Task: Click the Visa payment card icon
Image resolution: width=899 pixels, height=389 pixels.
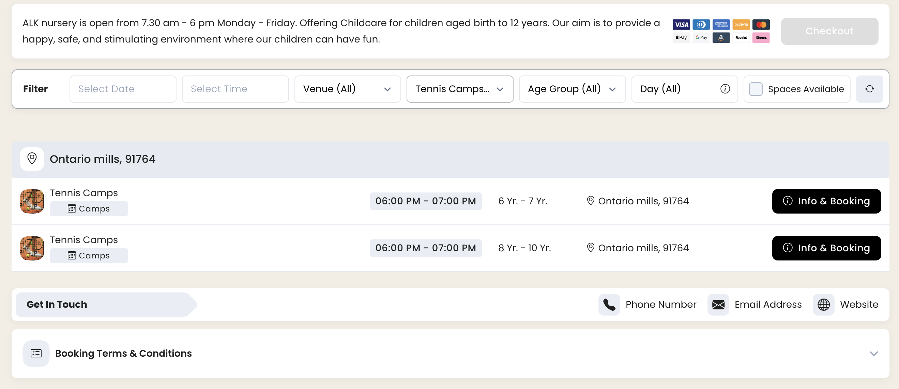Action: tap(681, 24)
